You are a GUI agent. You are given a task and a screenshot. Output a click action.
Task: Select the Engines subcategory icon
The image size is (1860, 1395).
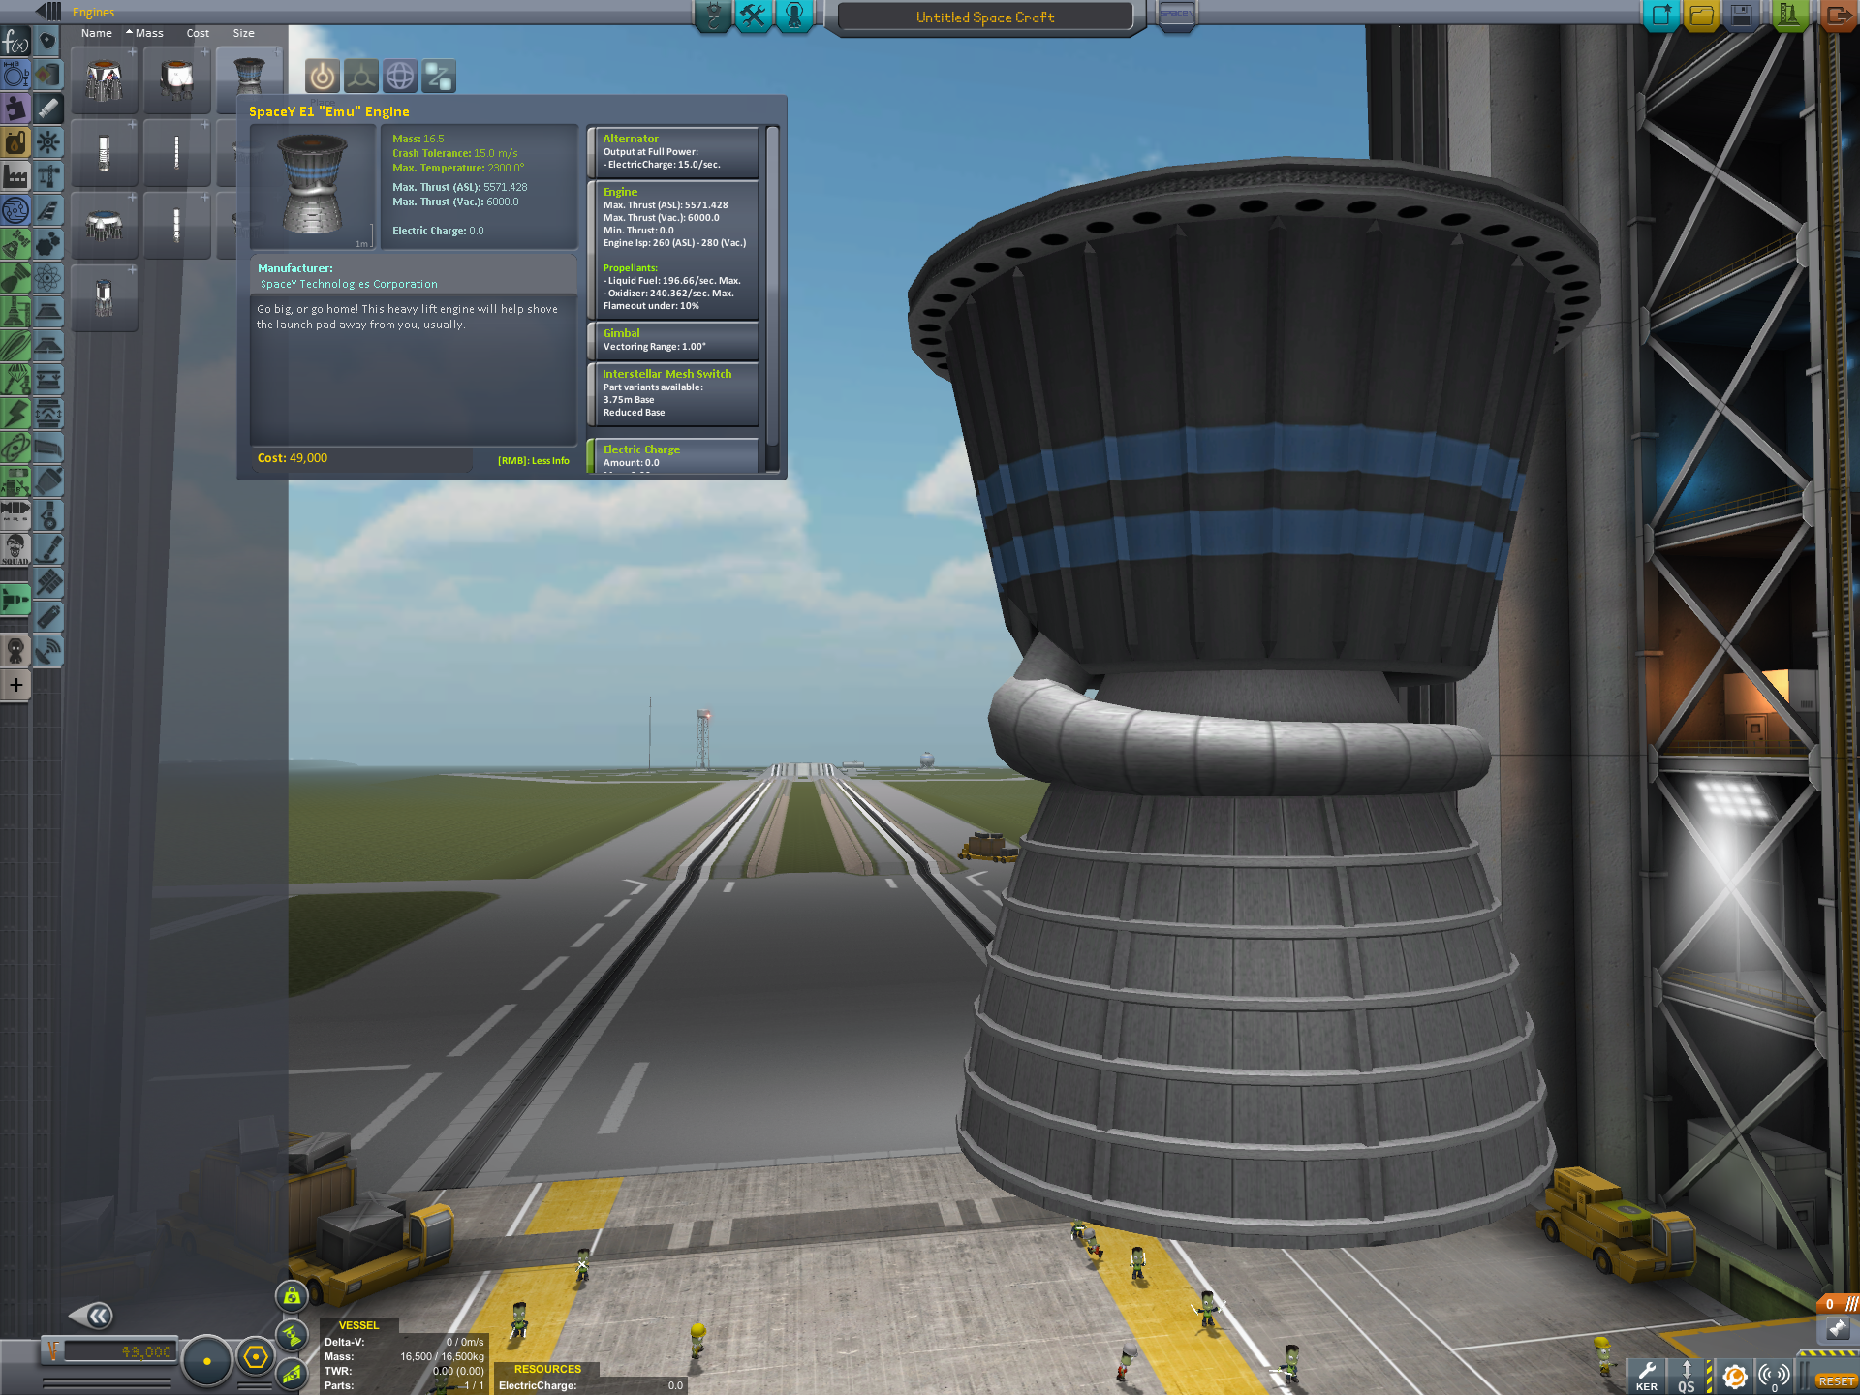[48, 108]
